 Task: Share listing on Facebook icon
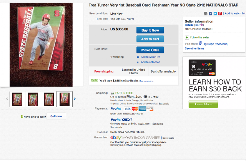[x=211, y=13]
